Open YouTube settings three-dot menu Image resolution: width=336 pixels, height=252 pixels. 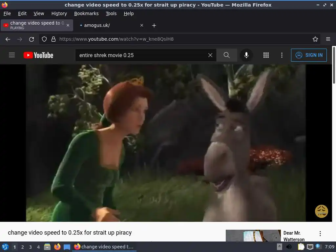pyautogui.click(x=282, y=55)
